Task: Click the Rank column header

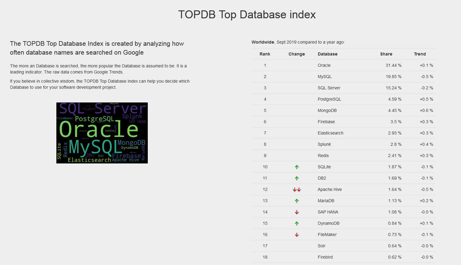Action: [x=265, y=54]
